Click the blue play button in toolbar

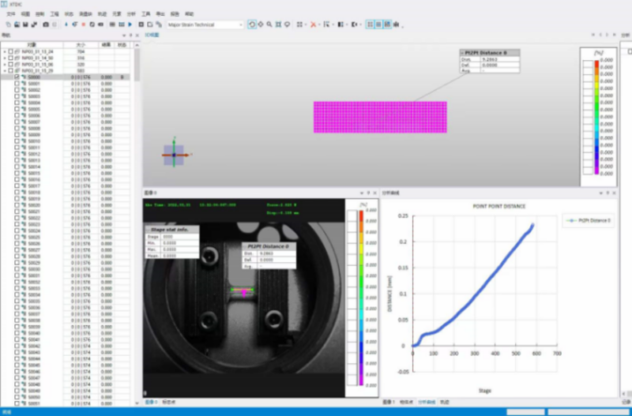pos(130,24)
